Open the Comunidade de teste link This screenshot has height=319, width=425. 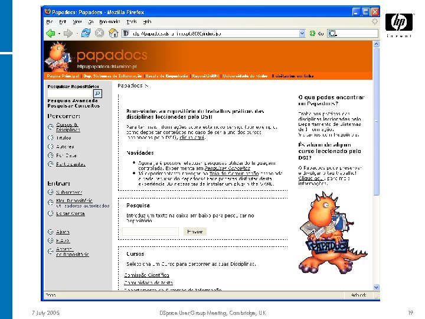click(148, 282)
